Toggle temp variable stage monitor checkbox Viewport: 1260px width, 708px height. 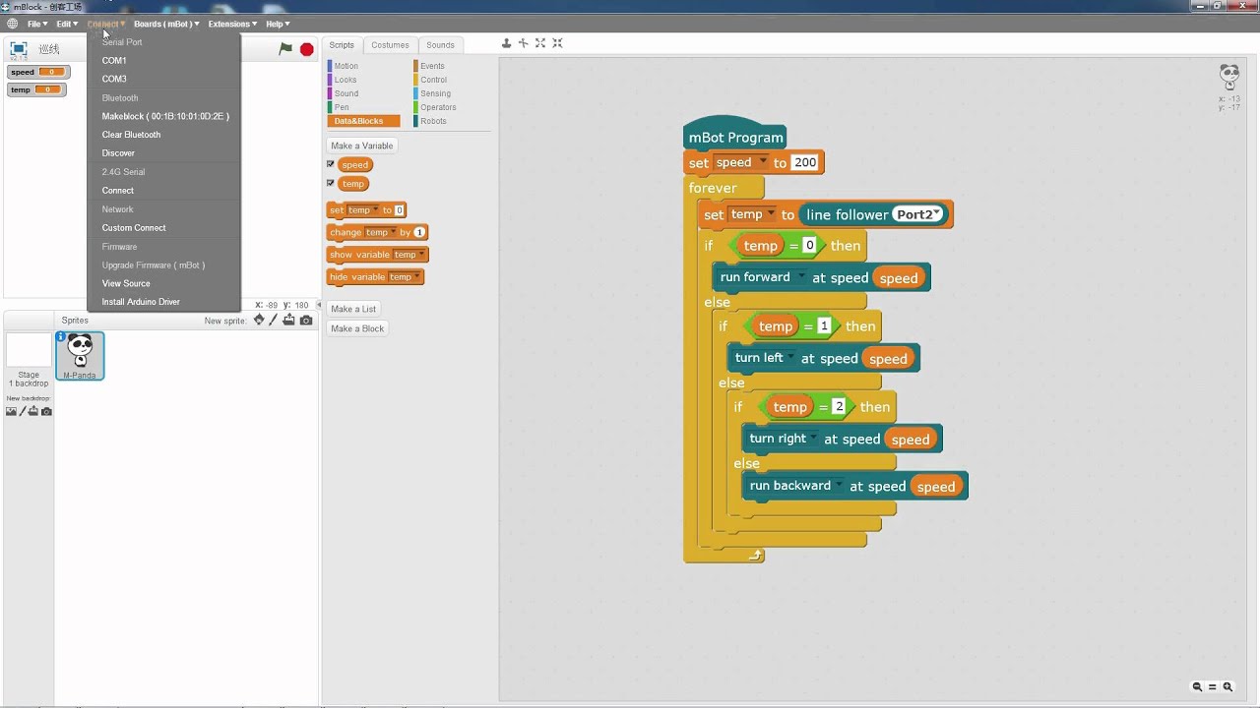(x=331, y=183)
